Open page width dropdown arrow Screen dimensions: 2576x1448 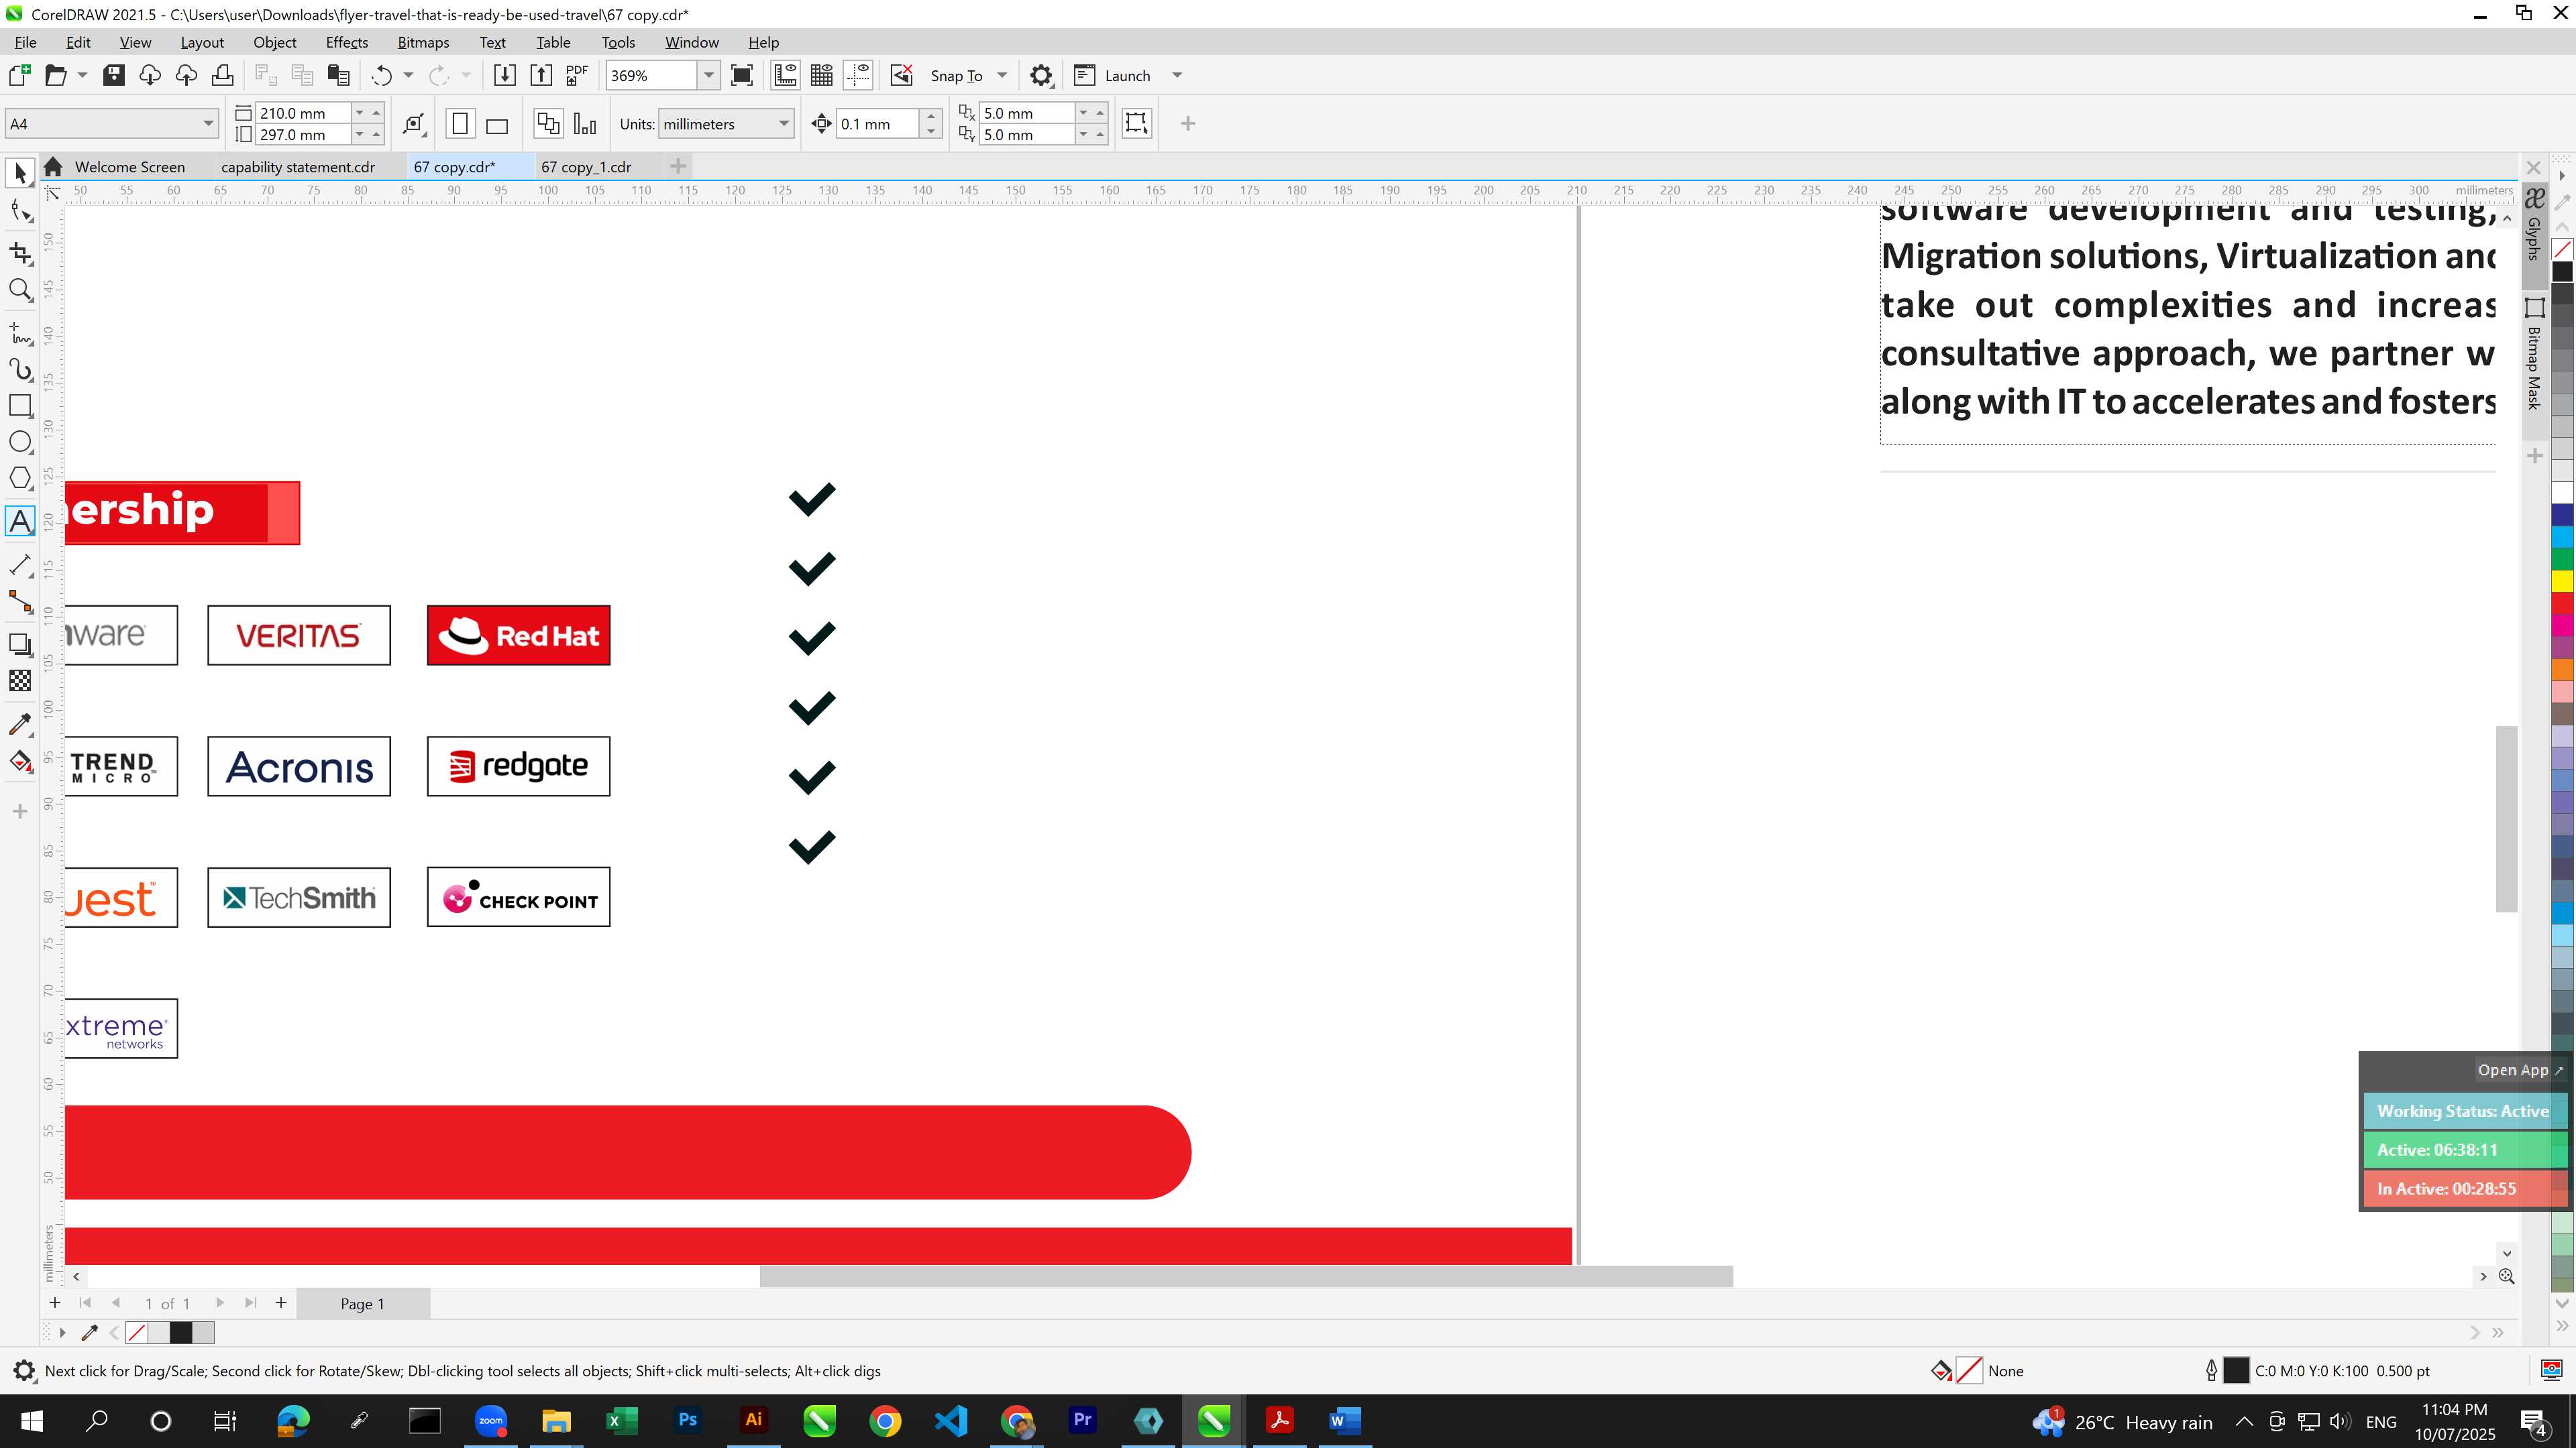[x=359, y=113]
